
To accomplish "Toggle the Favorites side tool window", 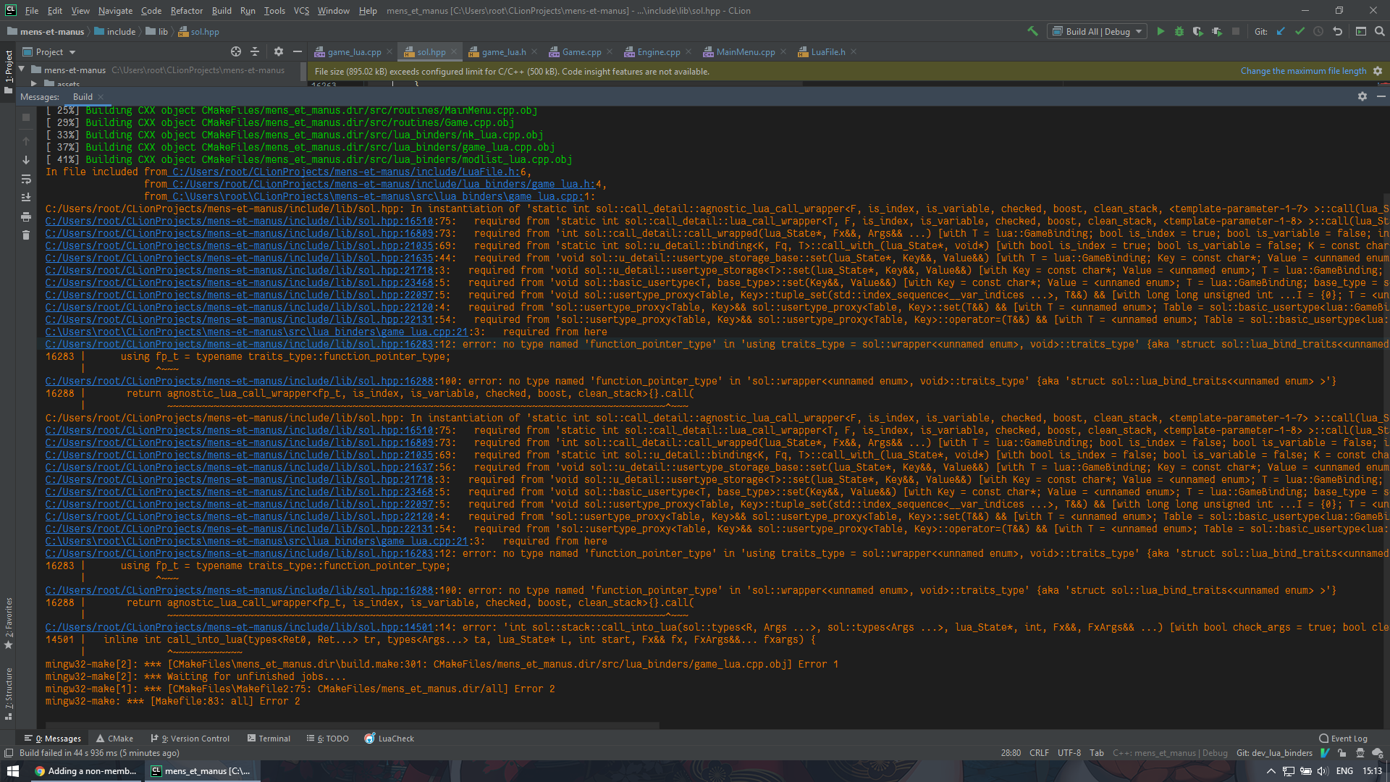I will click(9, 623).
